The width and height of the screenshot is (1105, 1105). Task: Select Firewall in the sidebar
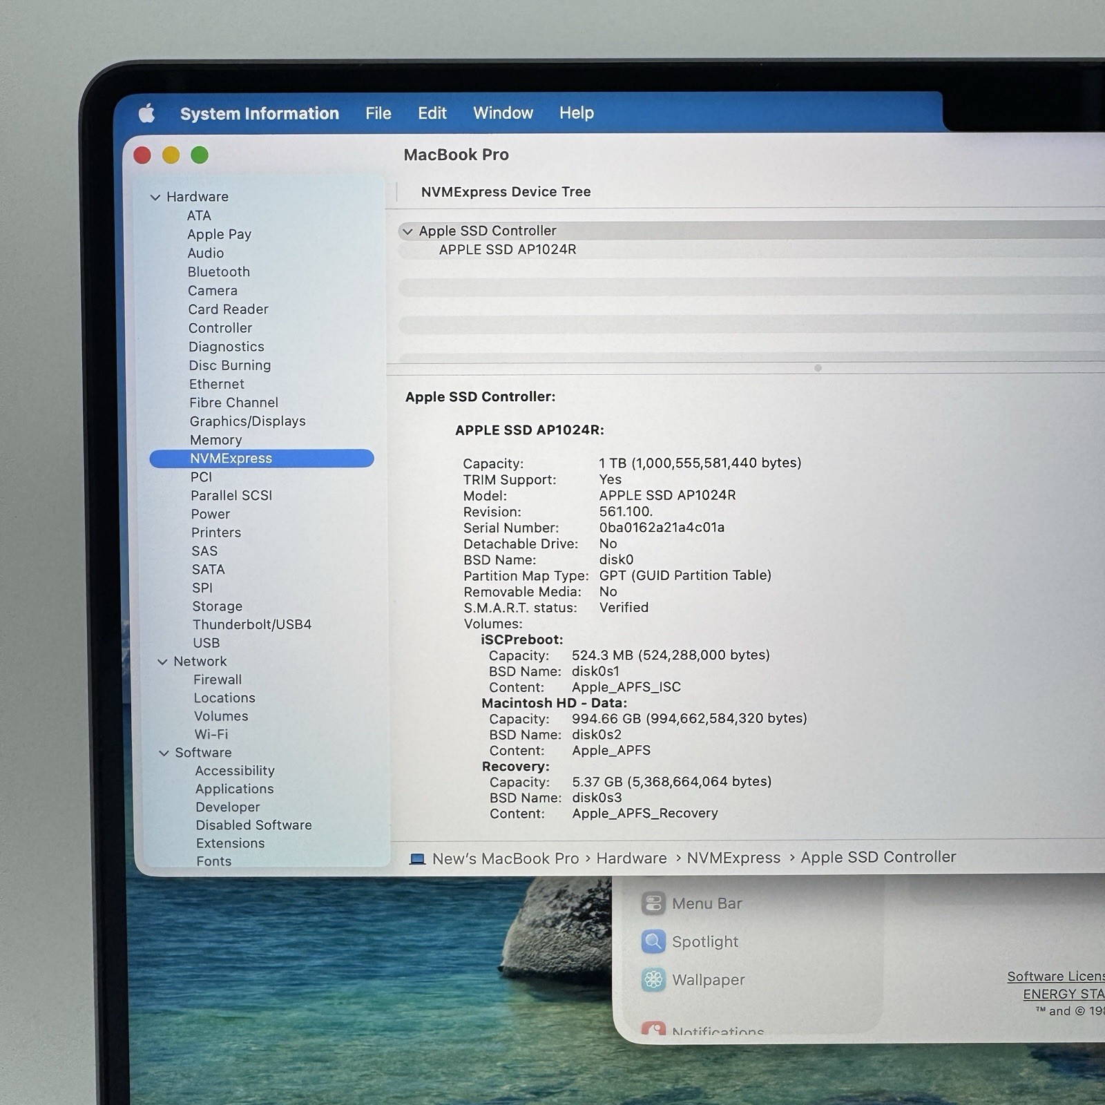[x=218, y=680]
